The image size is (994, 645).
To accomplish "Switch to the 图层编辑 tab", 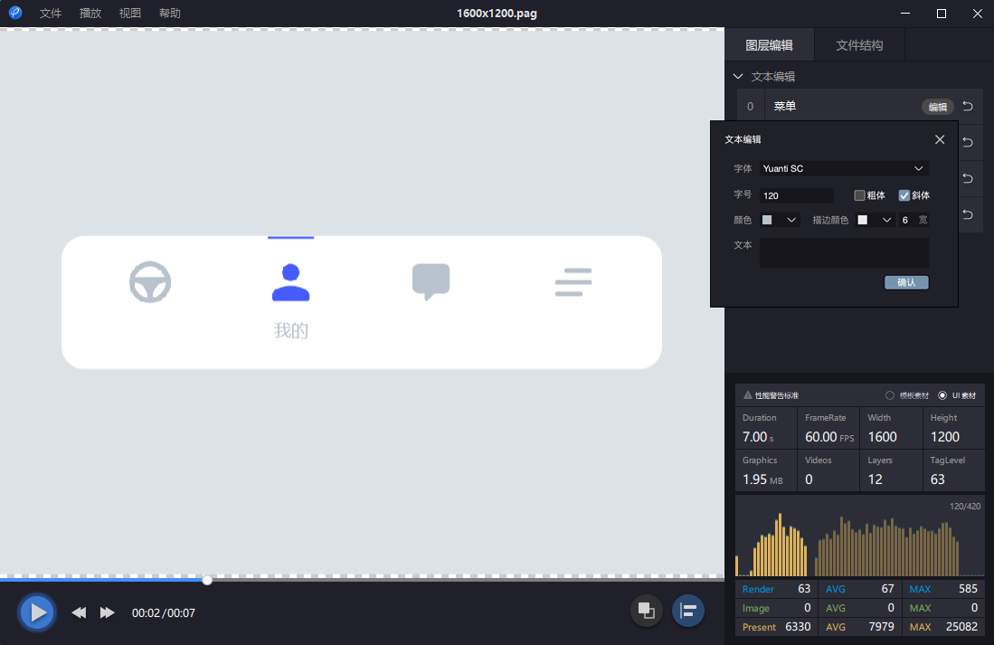I will tap(769, 45).
